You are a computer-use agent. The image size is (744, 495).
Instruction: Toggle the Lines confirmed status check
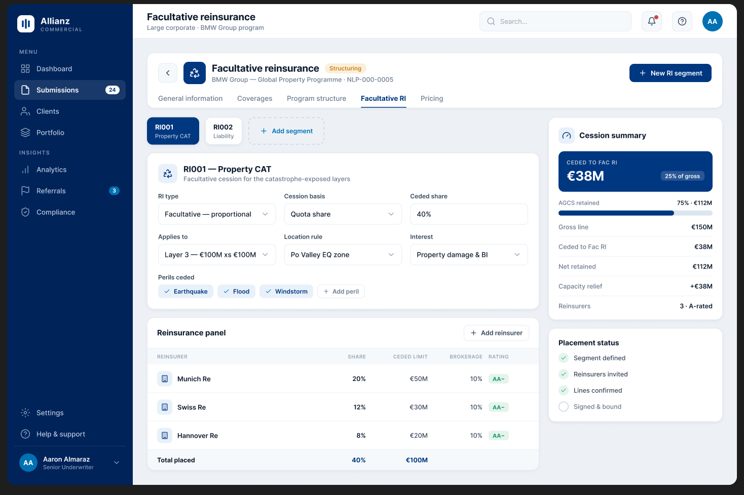564,391
